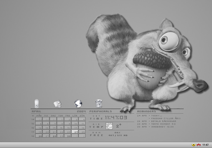Select calendar day 17 under LÖR
This screenshot has height=148, width=212.
tap(75, 127)
